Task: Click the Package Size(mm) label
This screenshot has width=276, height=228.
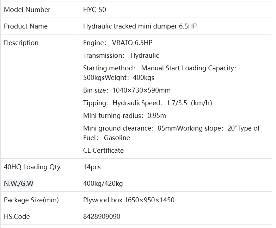Action: coord(31,200)
